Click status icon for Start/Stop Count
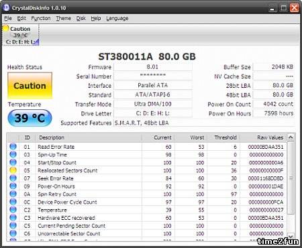The height and width of the screenshot is (248, 302). [13, 162]
